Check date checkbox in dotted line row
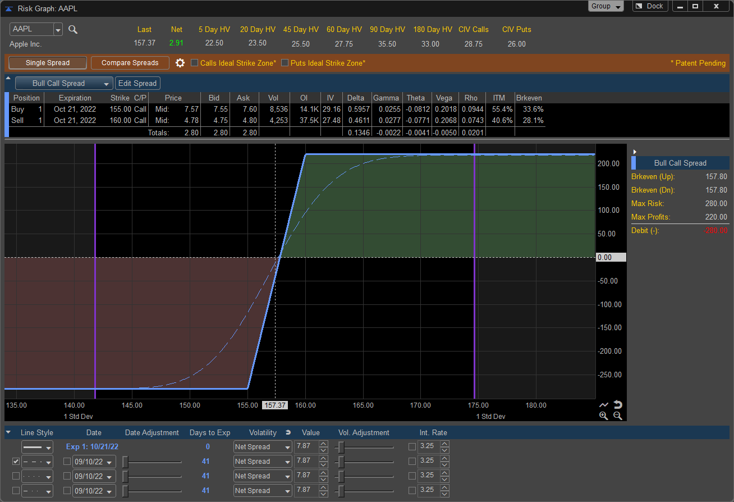734x502 pixels. 67,476
